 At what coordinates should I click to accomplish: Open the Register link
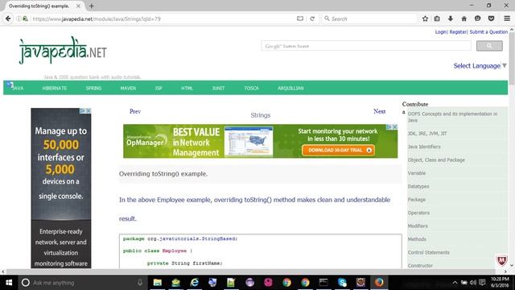click(458, 32)
